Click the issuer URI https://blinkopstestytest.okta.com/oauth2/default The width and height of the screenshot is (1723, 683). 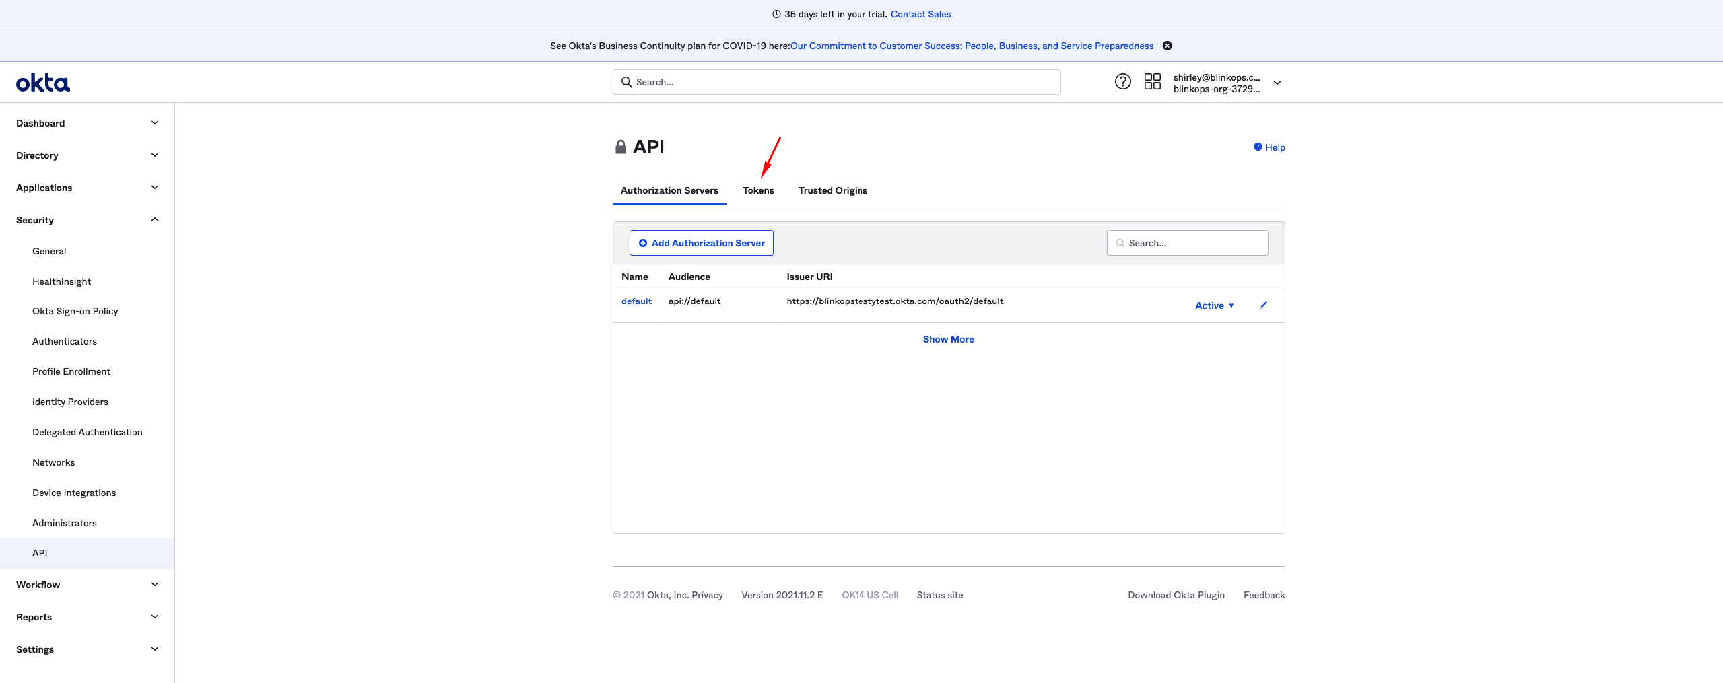pyautogui.click(x=895, y=301)
